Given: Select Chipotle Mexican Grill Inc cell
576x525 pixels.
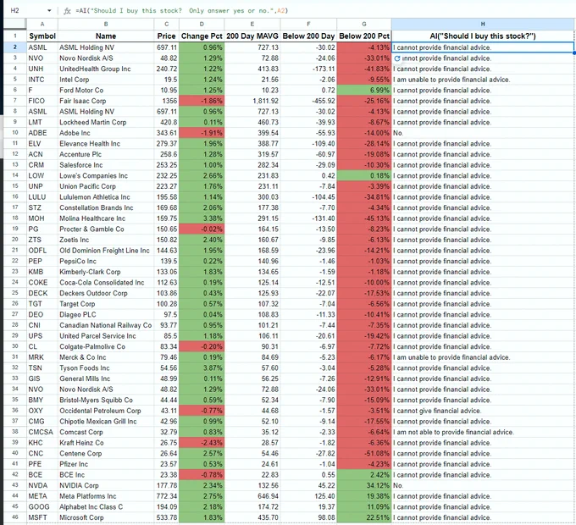Looking at the screenshot, I should pos(106,422).
